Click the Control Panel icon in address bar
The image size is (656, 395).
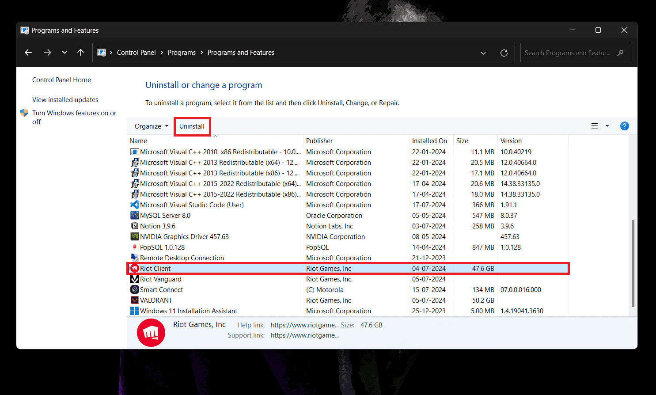tap(102, 53)
